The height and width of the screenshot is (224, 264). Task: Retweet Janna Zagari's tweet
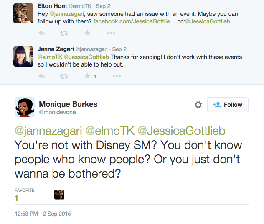[x=64, y=76]
